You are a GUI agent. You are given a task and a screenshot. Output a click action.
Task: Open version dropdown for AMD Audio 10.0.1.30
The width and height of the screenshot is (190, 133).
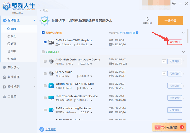91,64
